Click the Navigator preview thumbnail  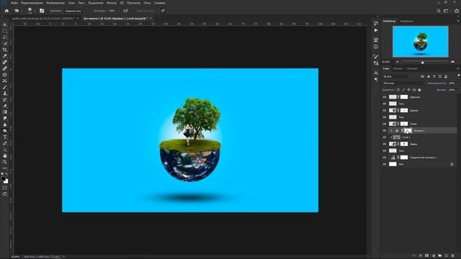421,42
